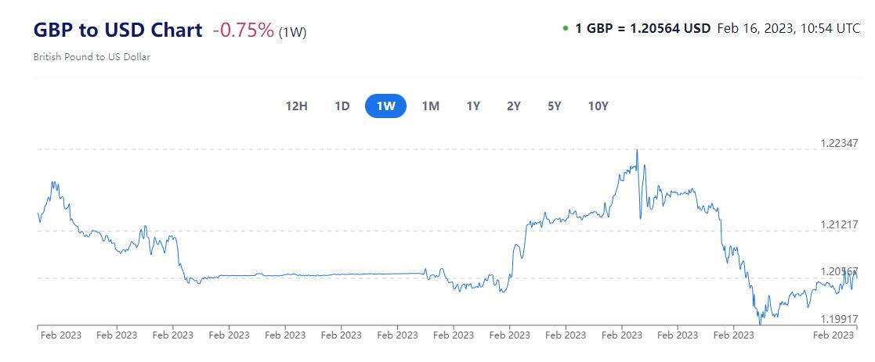This screenshot has width=875, height=362.
Task: Click the active 1W range button
Action: [x=385, y=106]
